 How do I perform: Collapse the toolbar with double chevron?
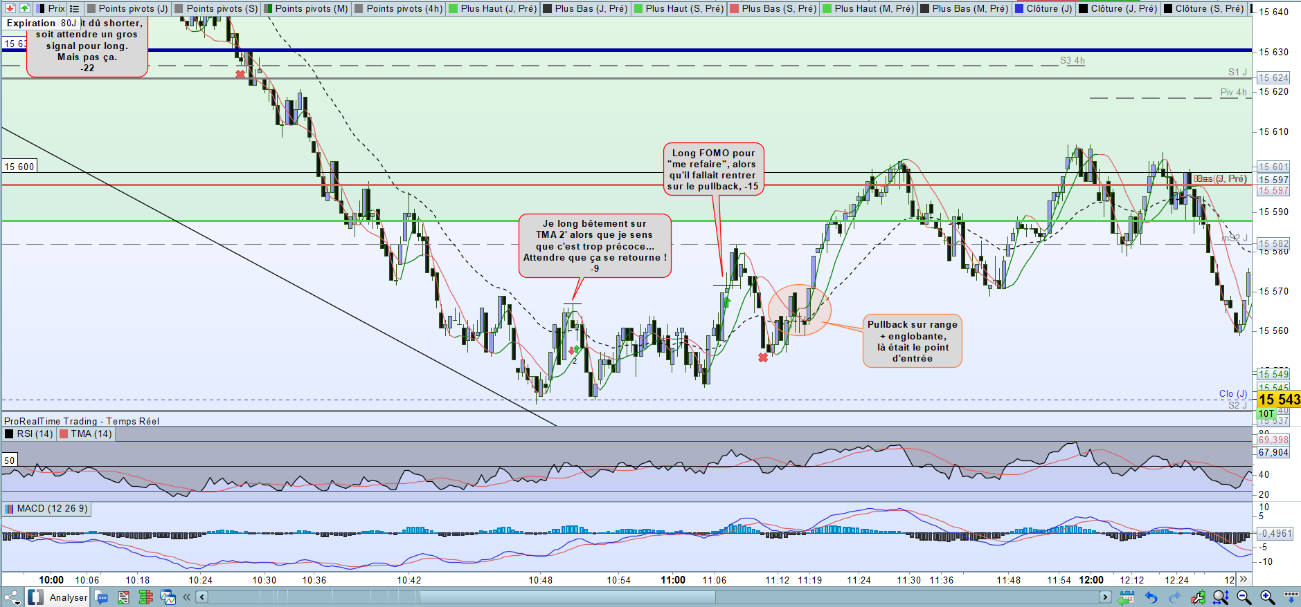[186, 597]
